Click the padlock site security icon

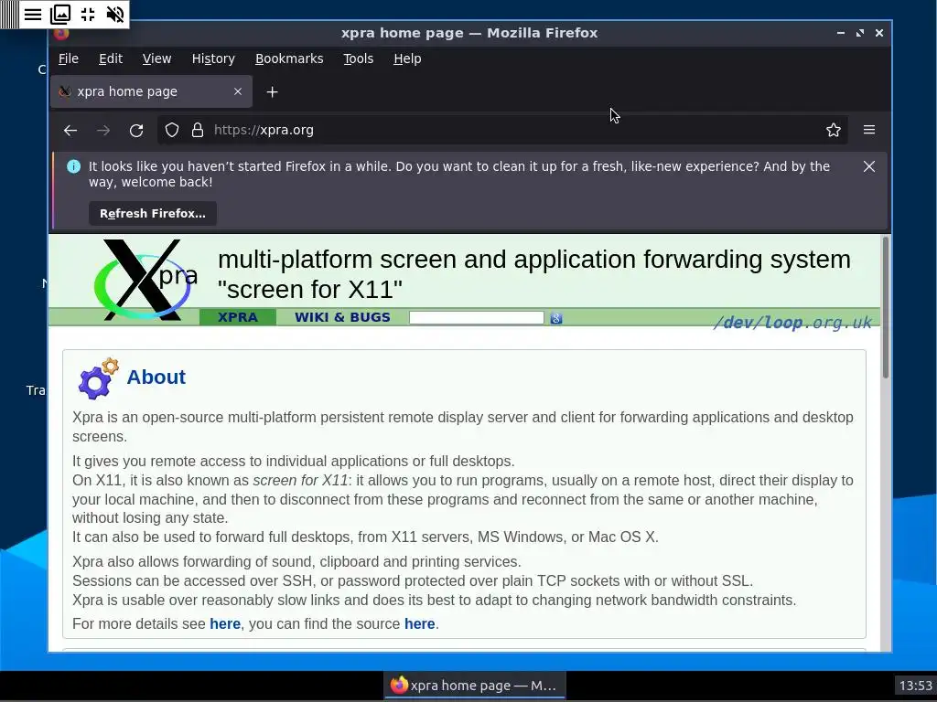pos(198,130)
